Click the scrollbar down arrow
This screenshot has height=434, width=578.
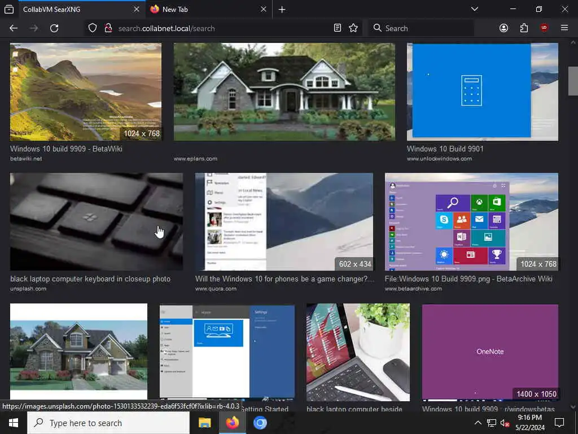pyautogui.click(x=573, y=407)
